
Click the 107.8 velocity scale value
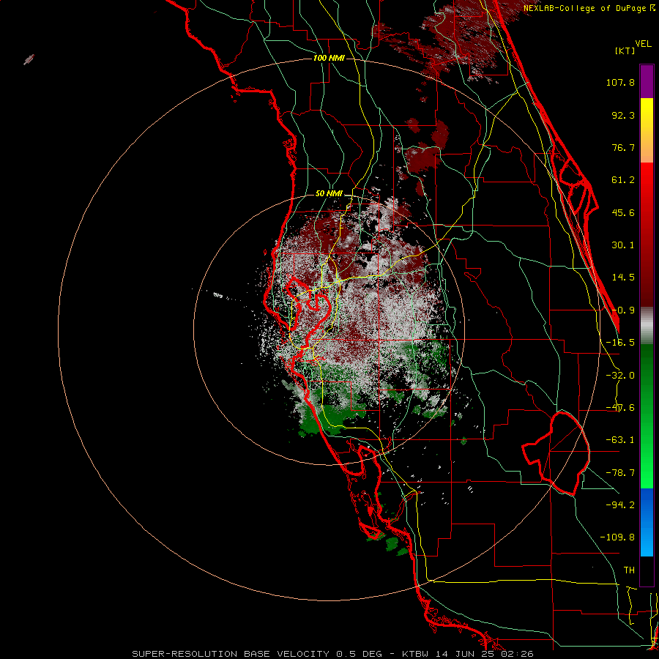(620, 82)
